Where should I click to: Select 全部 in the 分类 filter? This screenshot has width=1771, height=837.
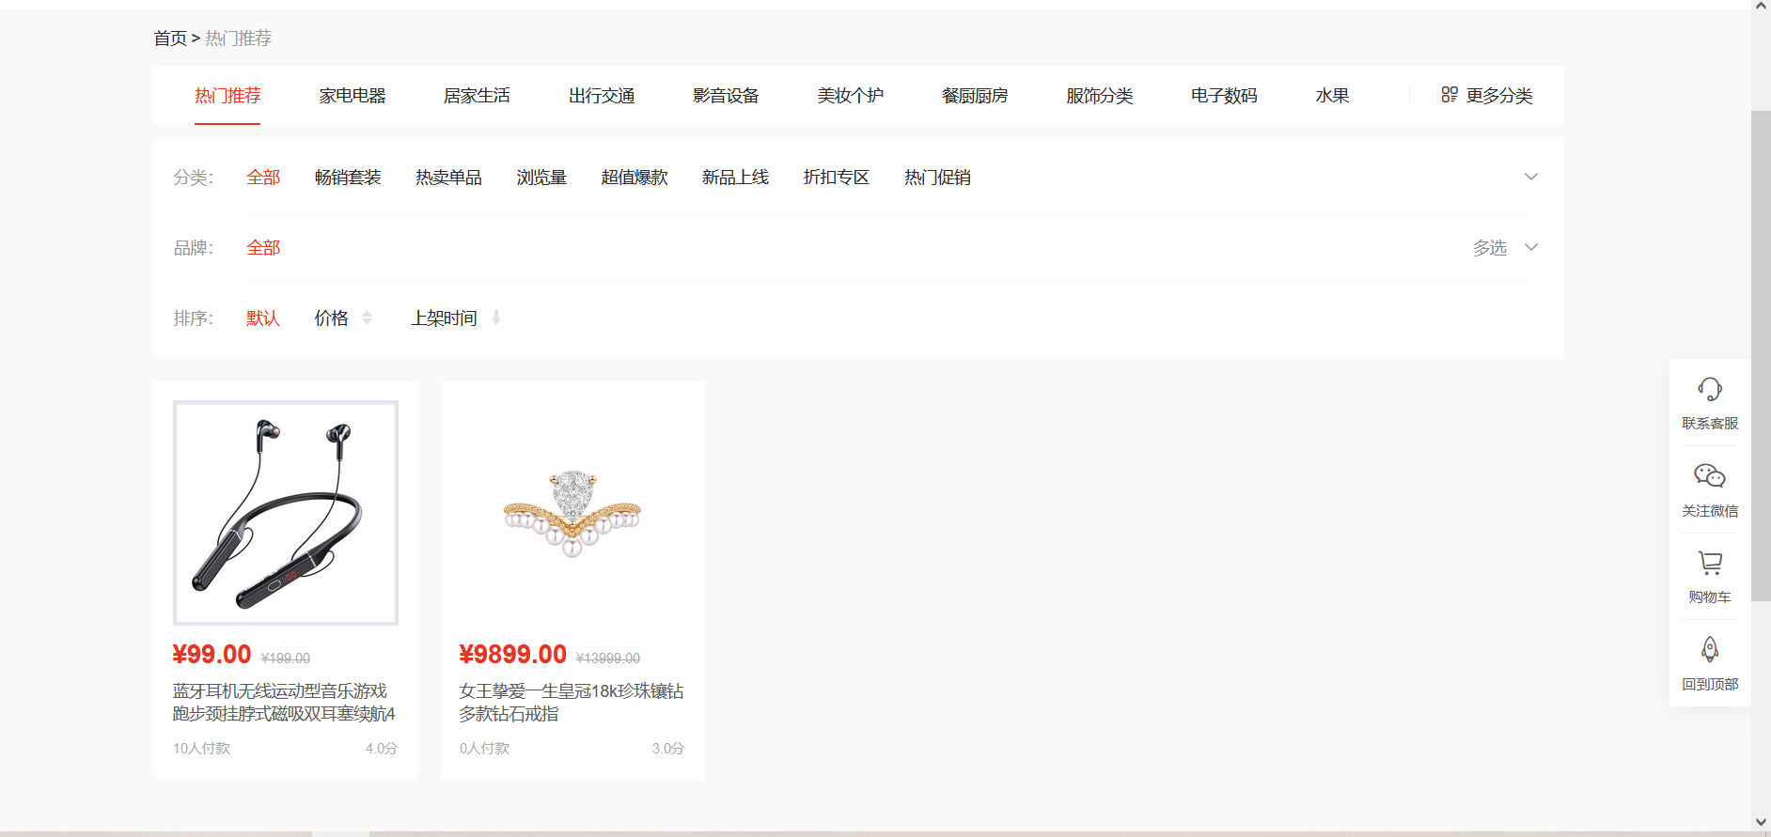[263, 178]
